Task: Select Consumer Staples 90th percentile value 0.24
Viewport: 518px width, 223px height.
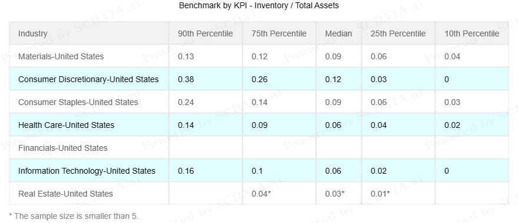Action: 186,103
